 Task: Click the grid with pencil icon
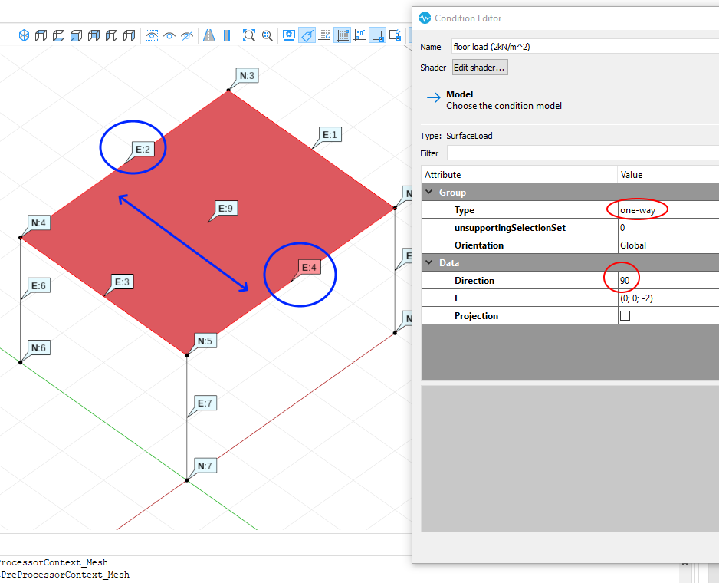click(325, 35)
